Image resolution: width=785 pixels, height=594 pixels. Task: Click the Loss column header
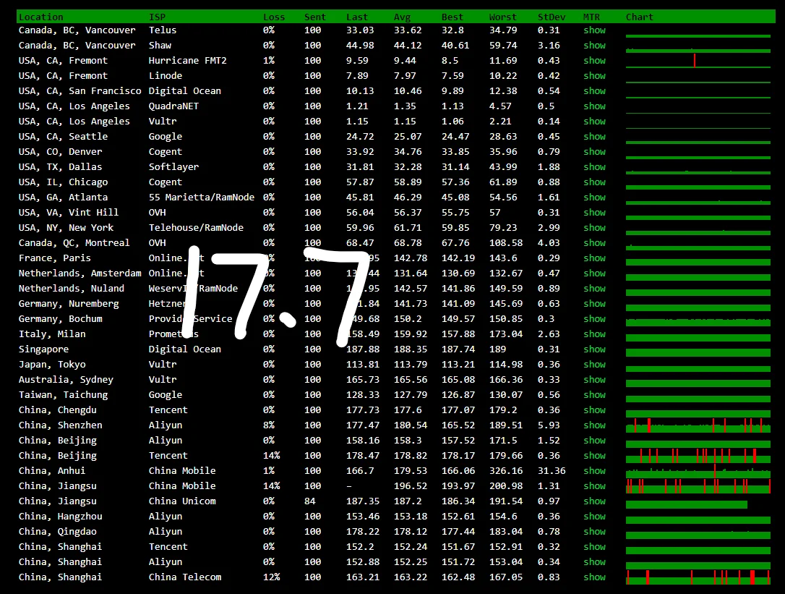(x=274, y=17)
